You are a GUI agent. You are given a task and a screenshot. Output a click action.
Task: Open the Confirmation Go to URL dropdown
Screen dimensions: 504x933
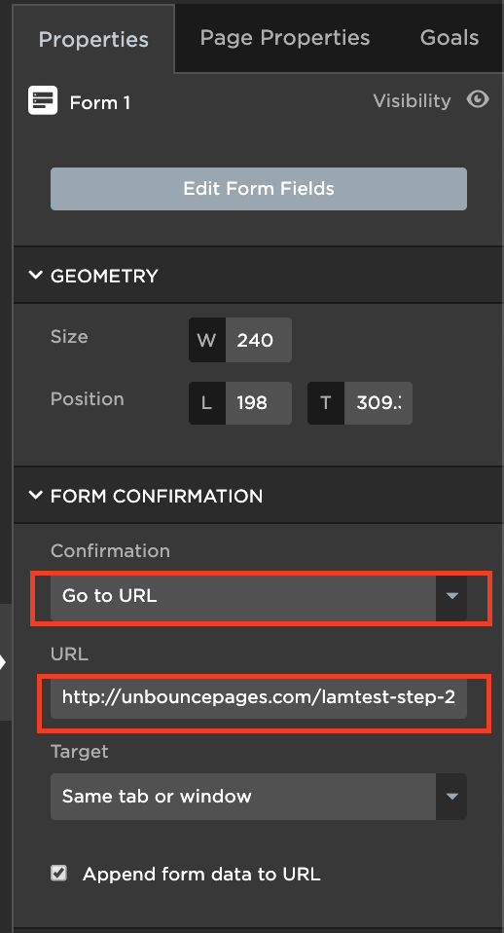tap(259, 596)
